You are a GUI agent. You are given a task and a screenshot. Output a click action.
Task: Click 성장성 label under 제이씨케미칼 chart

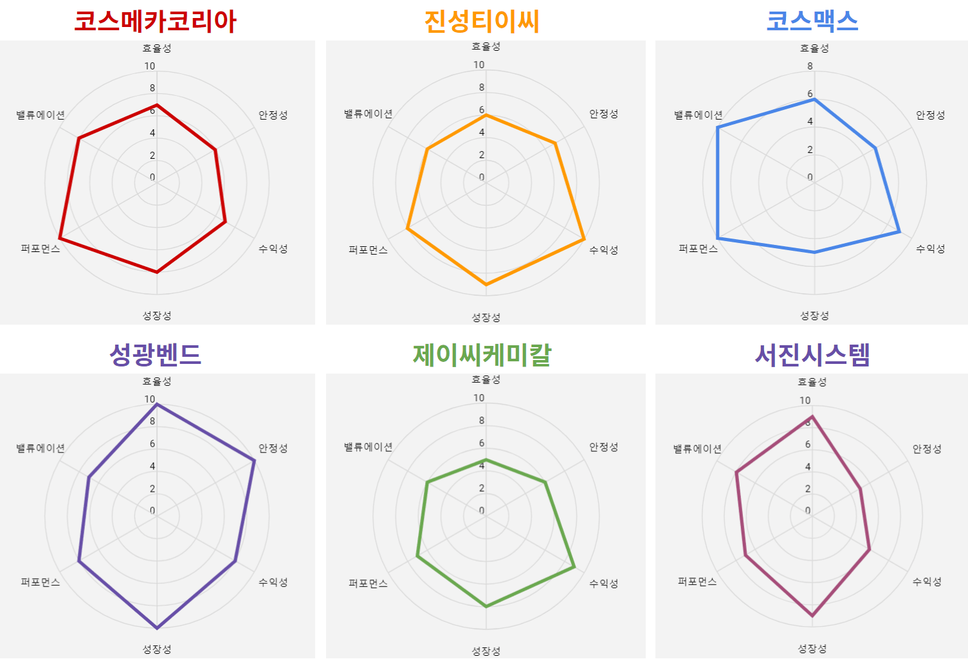tap(486, 651)
